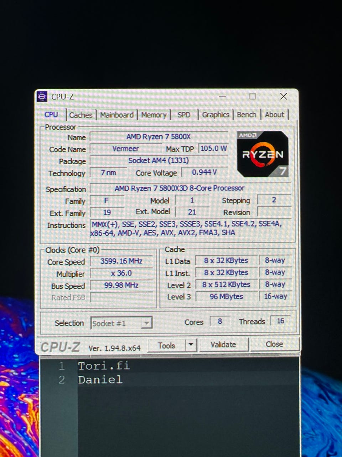Click the Core Speed value 3599.16 MHz
Screen dimensions: 342x457
pos(121,261)
